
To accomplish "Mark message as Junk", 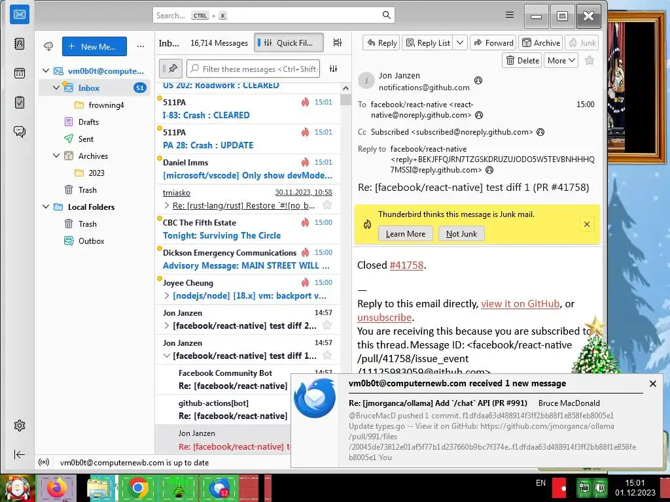I will point(582,42).
